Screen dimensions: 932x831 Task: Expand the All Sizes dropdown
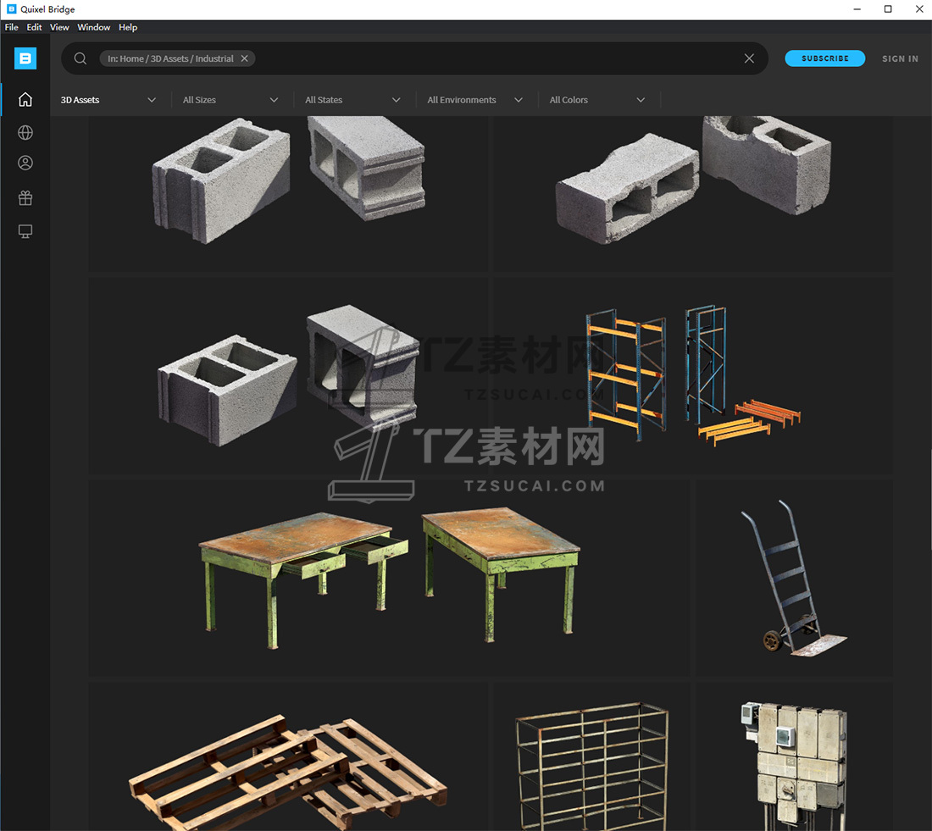coord(230,100)
